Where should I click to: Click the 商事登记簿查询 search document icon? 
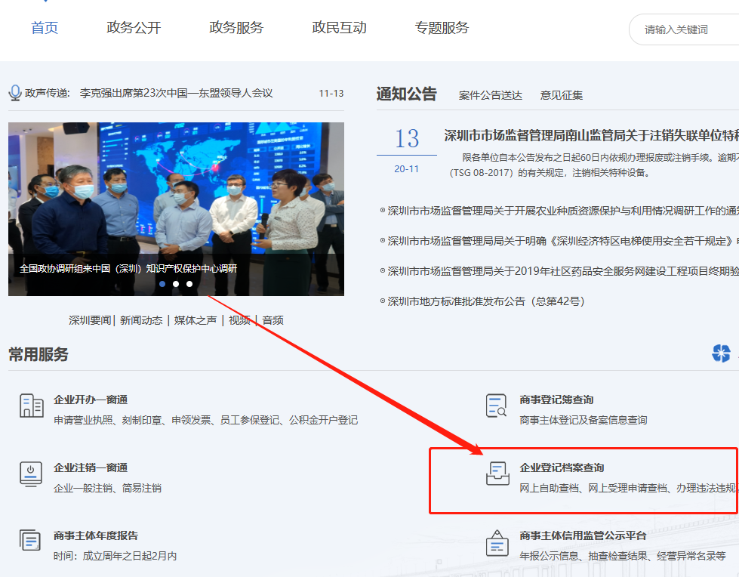[497, 406]
